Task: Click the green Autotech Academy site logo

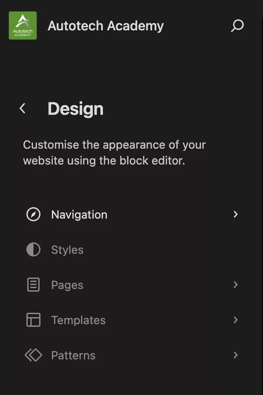Action: [x=23, y=26]
